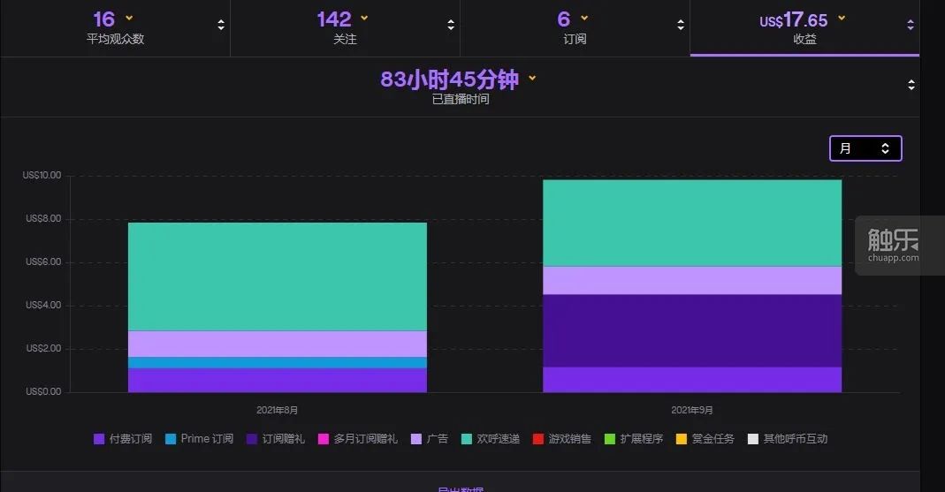Click the 扩展程序 green legend swatch
Image resolution: width=945 pixels, height=492 pixels.
610,439
